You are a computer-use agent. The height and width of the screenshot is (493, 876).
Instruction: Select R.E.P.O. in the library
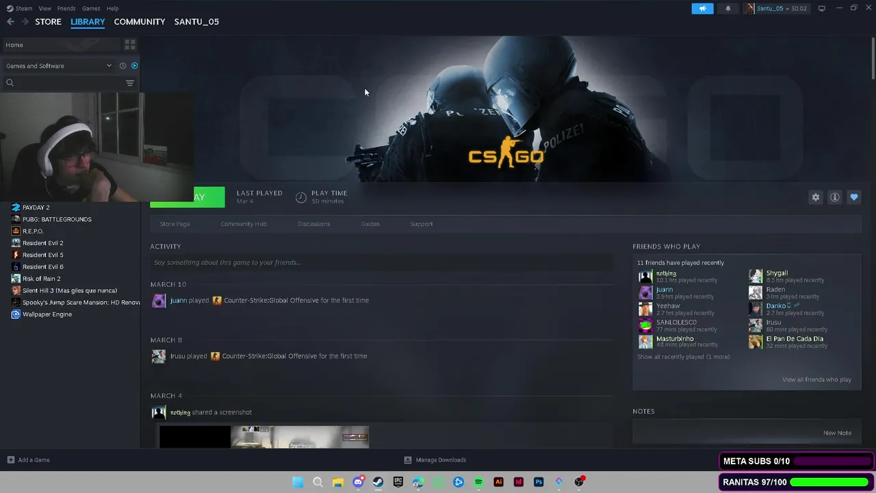33,231
